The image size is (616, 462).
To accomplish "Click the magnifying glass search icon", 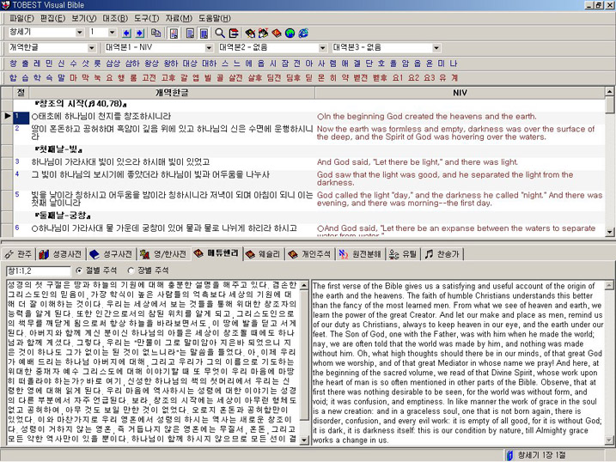I will 220,33.
